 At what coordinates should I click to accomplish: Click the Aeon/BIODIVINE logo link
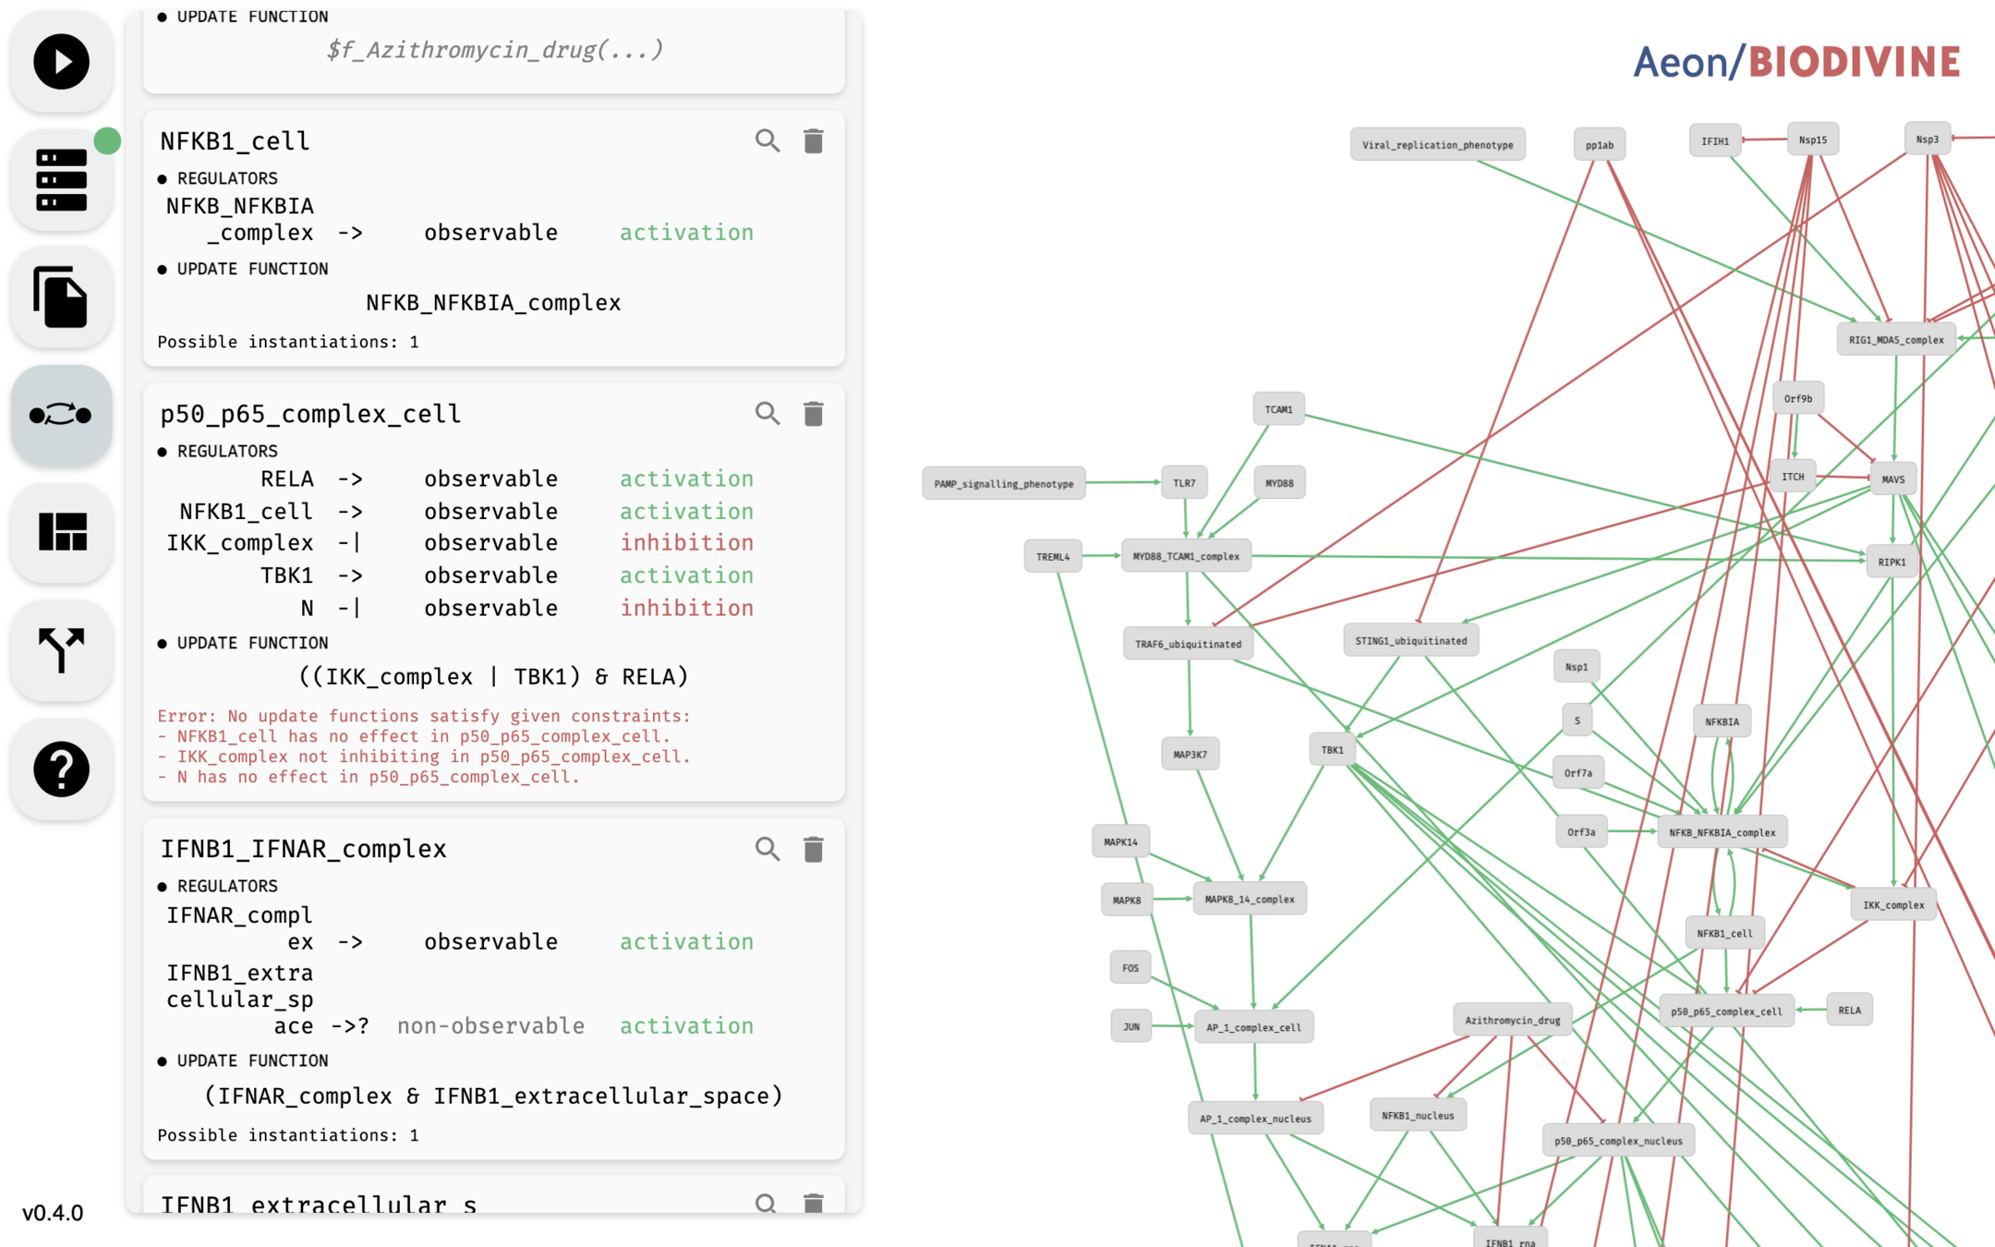(1796, 62)
